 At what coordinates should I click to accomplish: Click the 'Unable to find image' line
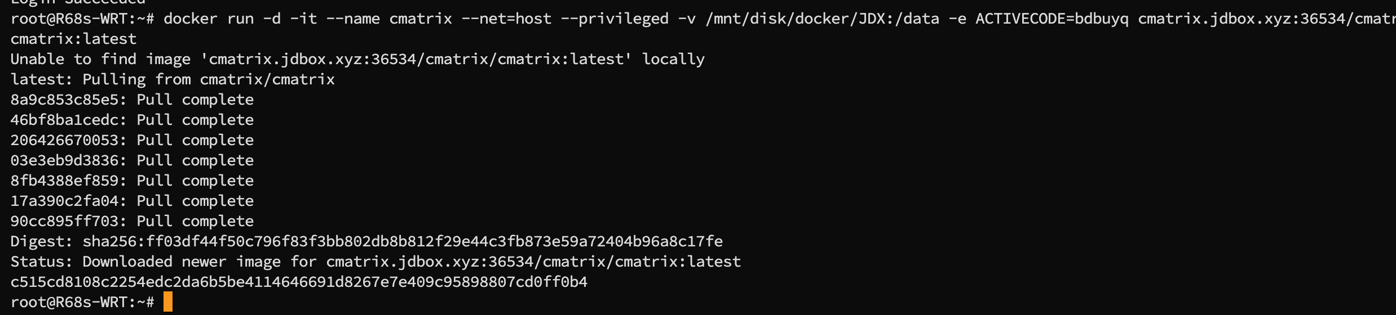[357, 59]
